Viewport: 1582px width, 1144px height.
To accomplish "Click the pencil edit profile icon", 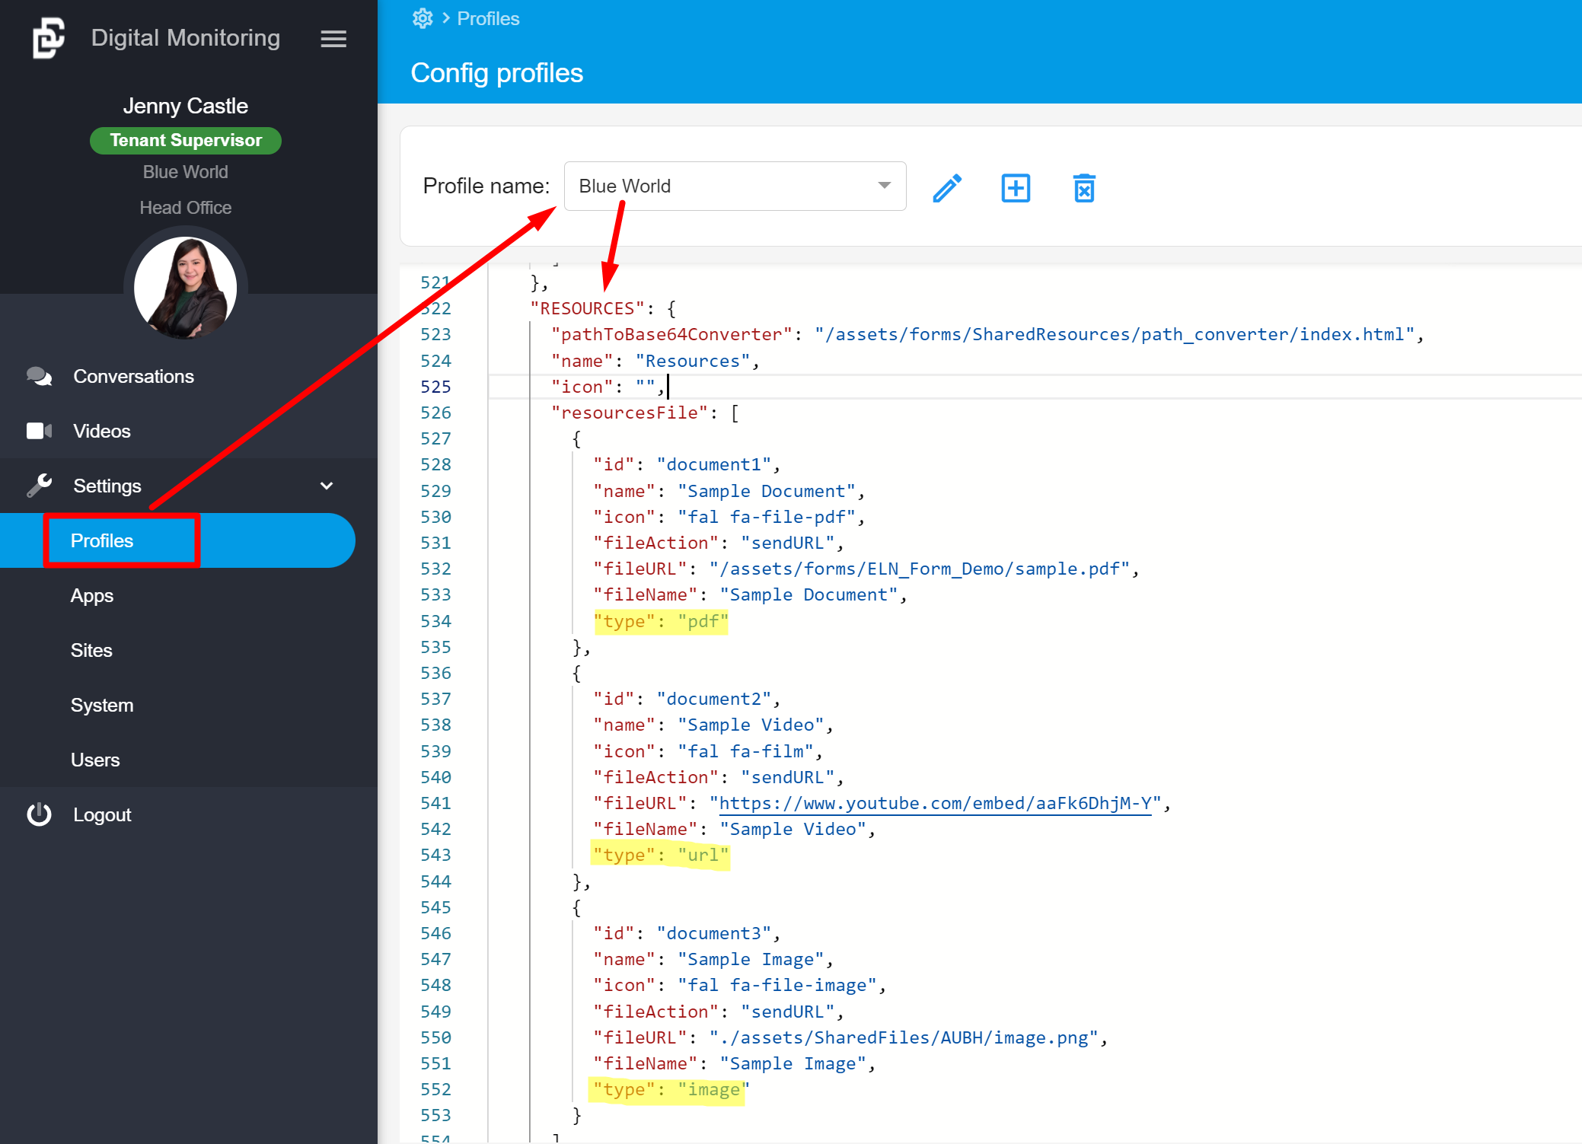I will click(947, 188).
